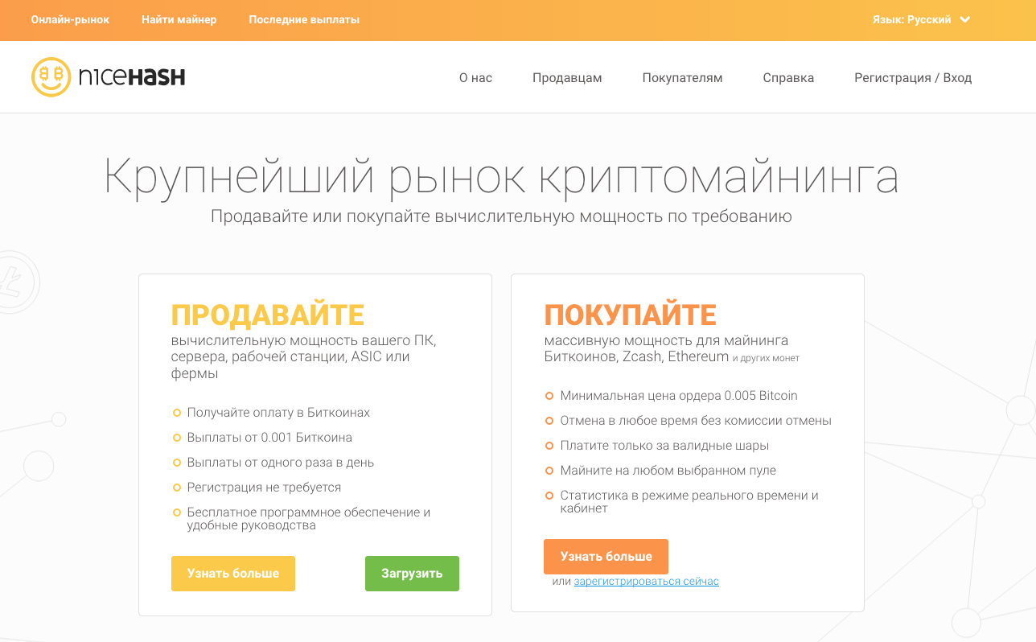This screenshot has width=1036, height=642.
Task: Click 'Отмена в любое время' bullet text
Action: coord(696,421)
